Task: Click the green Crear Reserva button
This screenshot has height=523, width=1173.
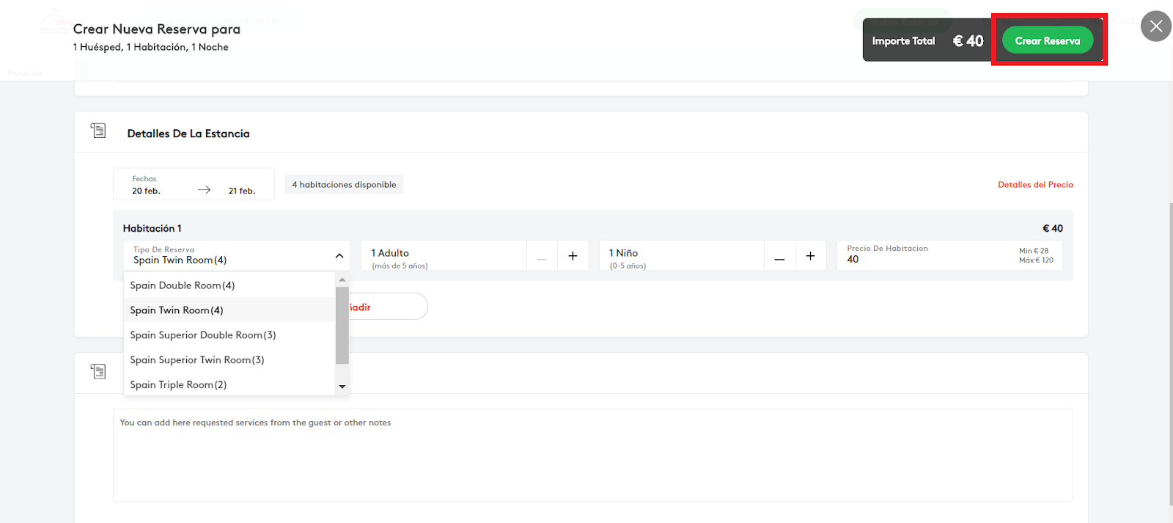Action: pos(1047,40)
